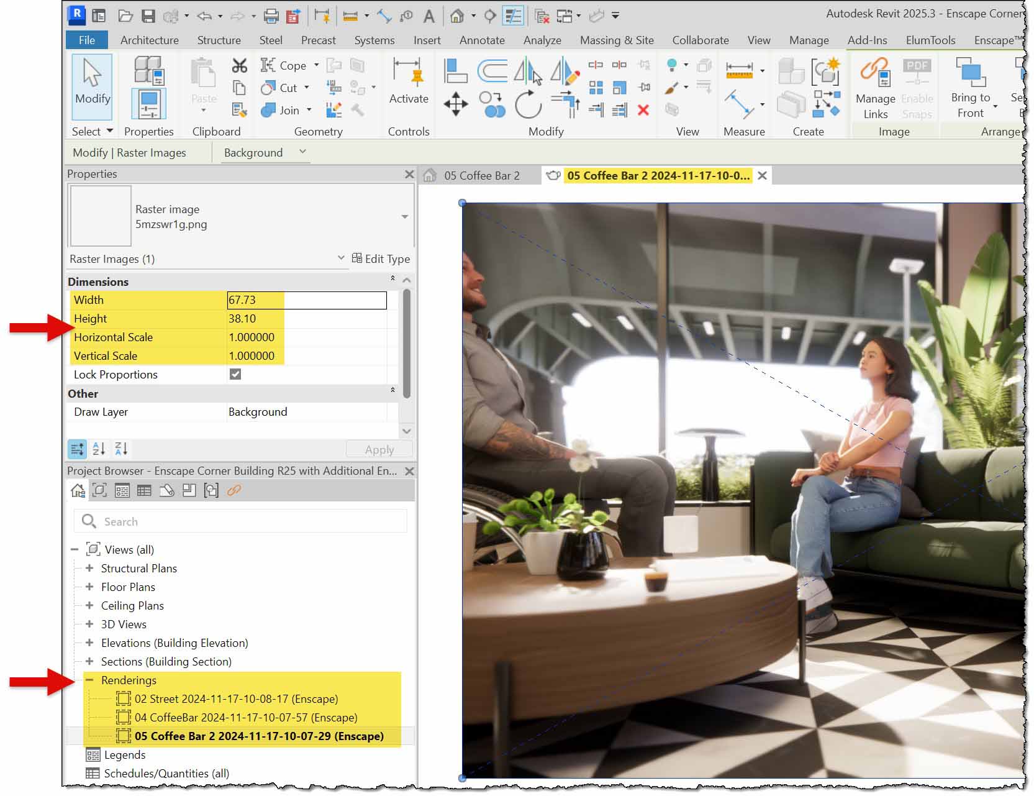1034x796 pixels.
Task: Click the Apply button in Properties
Action: pyautogui.click(x=378, y=449)
